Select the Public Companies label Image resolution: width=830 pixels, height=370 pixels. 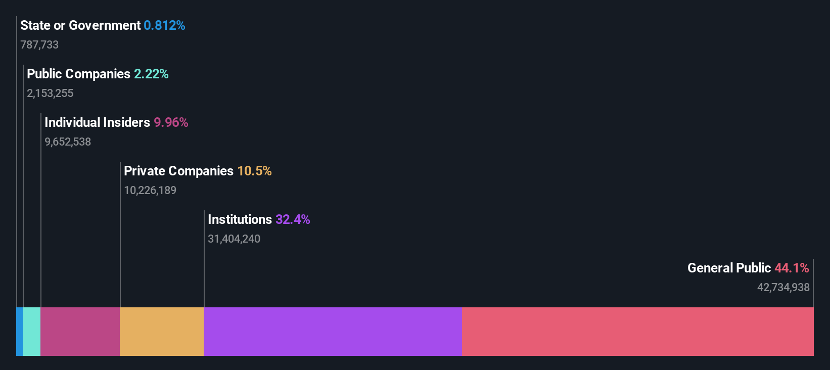(78, 74)
